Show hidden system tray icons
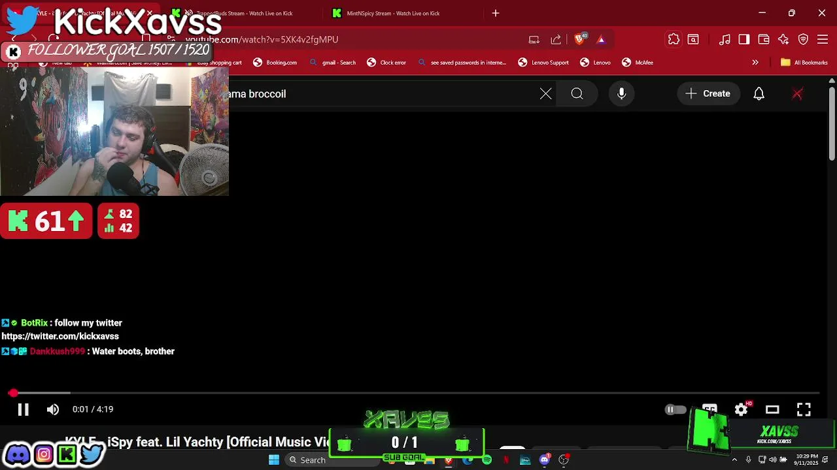 (734, 460)
